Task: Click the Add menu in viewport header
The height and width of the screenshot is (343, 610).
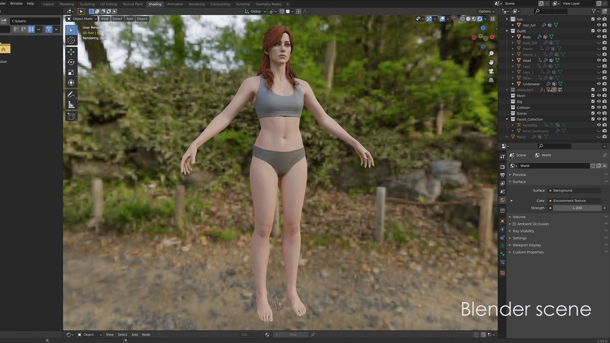Action: coord(129,19)
